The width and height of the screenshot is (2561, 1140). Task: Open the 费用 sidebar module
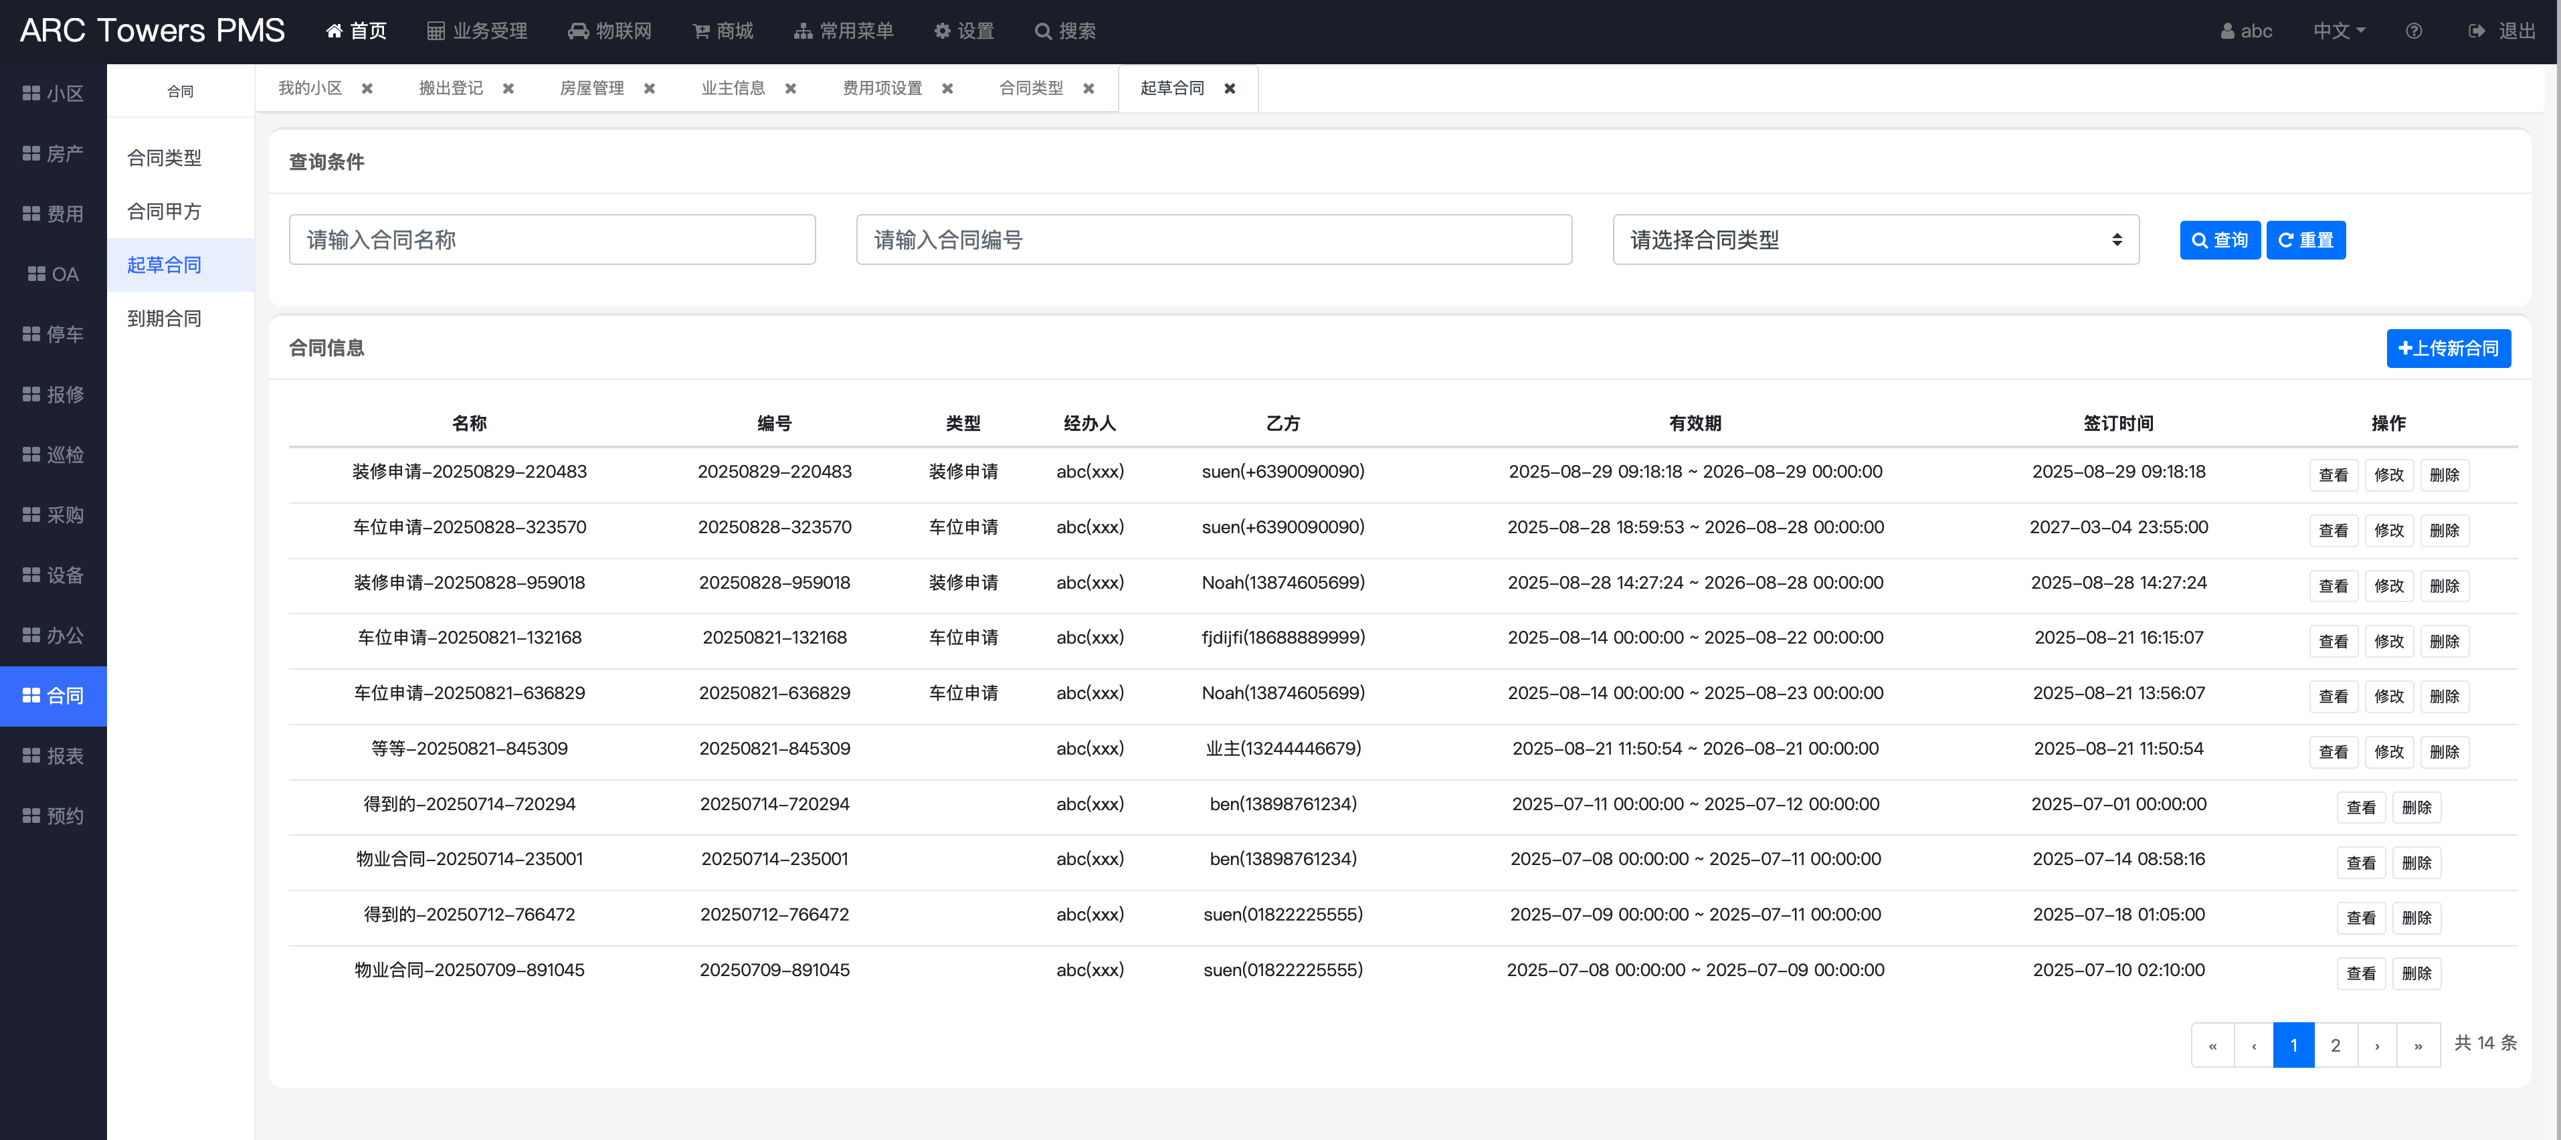click(54, 213)
